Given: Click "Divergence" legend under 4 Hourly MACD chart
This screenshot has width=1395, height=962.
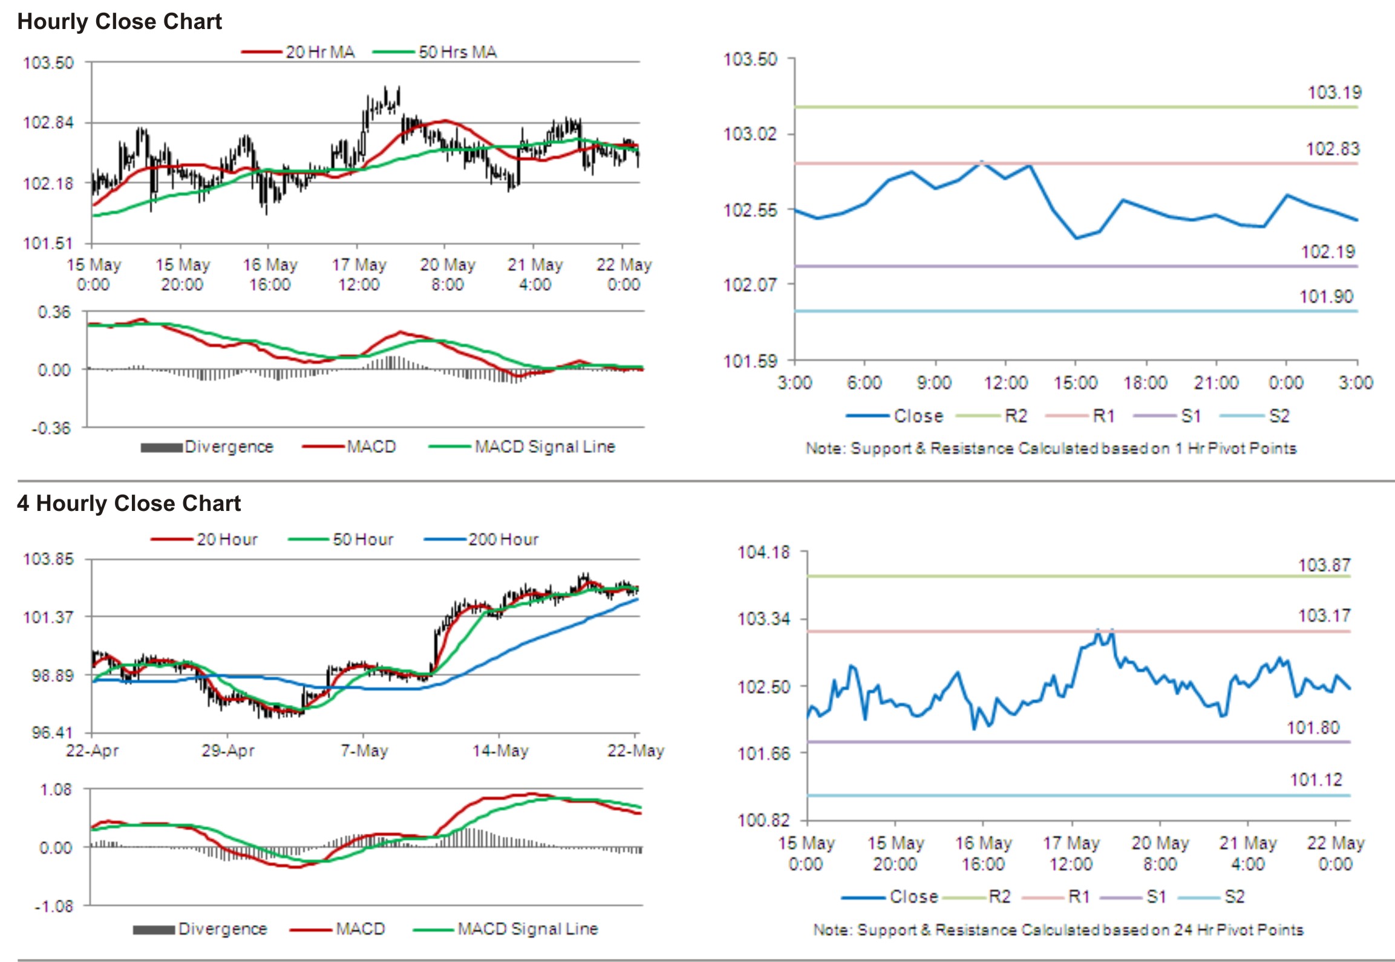Looking at the screenshot, I should pyautogui.click(x=223, y=929).
